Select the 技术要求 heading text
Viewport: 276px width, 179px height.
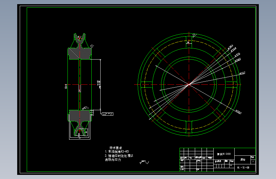pos(116,148)
